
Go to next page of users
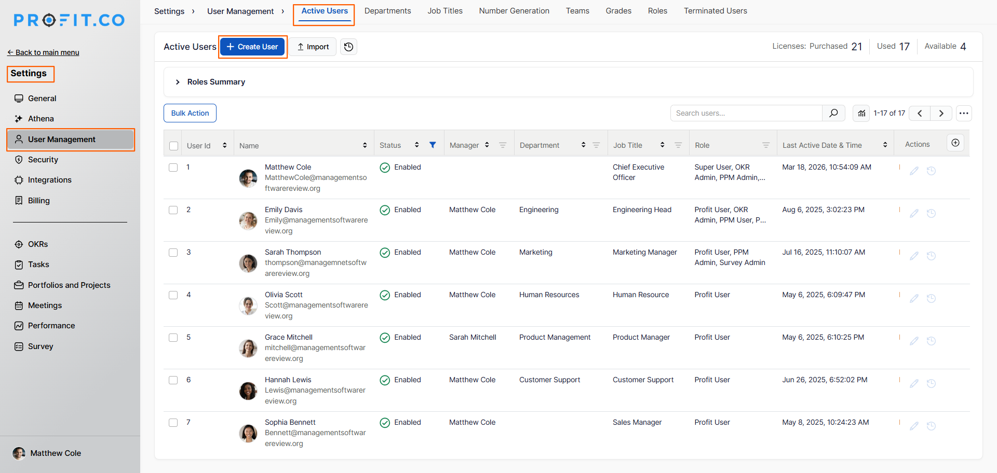[941, 113]
